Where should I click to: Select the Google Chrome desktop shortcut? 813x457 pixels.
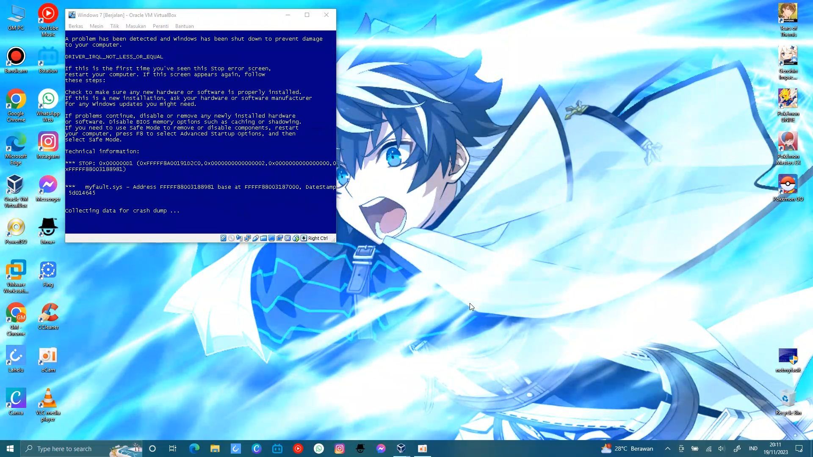(16, 106)
